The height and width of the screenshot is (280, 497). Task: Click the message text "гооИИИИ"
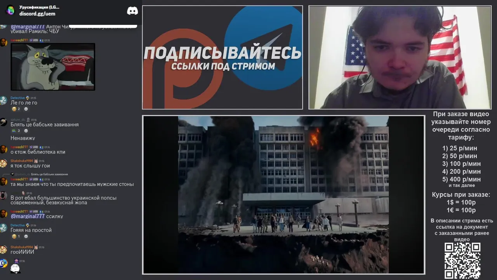[x=23, y=252]
